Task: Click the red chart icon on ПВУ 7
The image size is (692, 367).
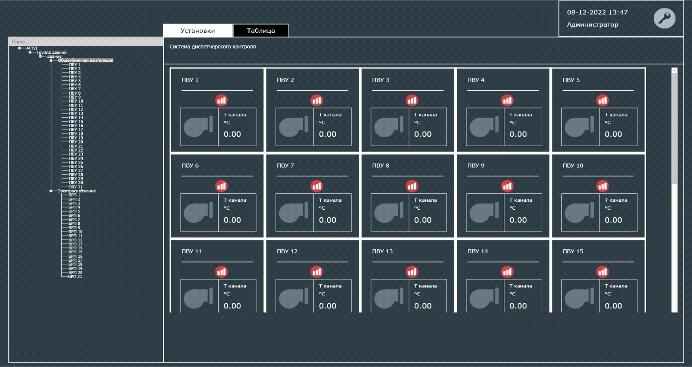Action: pos(317,186)
